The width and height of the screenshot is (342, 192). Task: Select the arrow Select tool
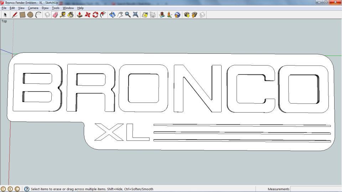[x=5, y=15]
